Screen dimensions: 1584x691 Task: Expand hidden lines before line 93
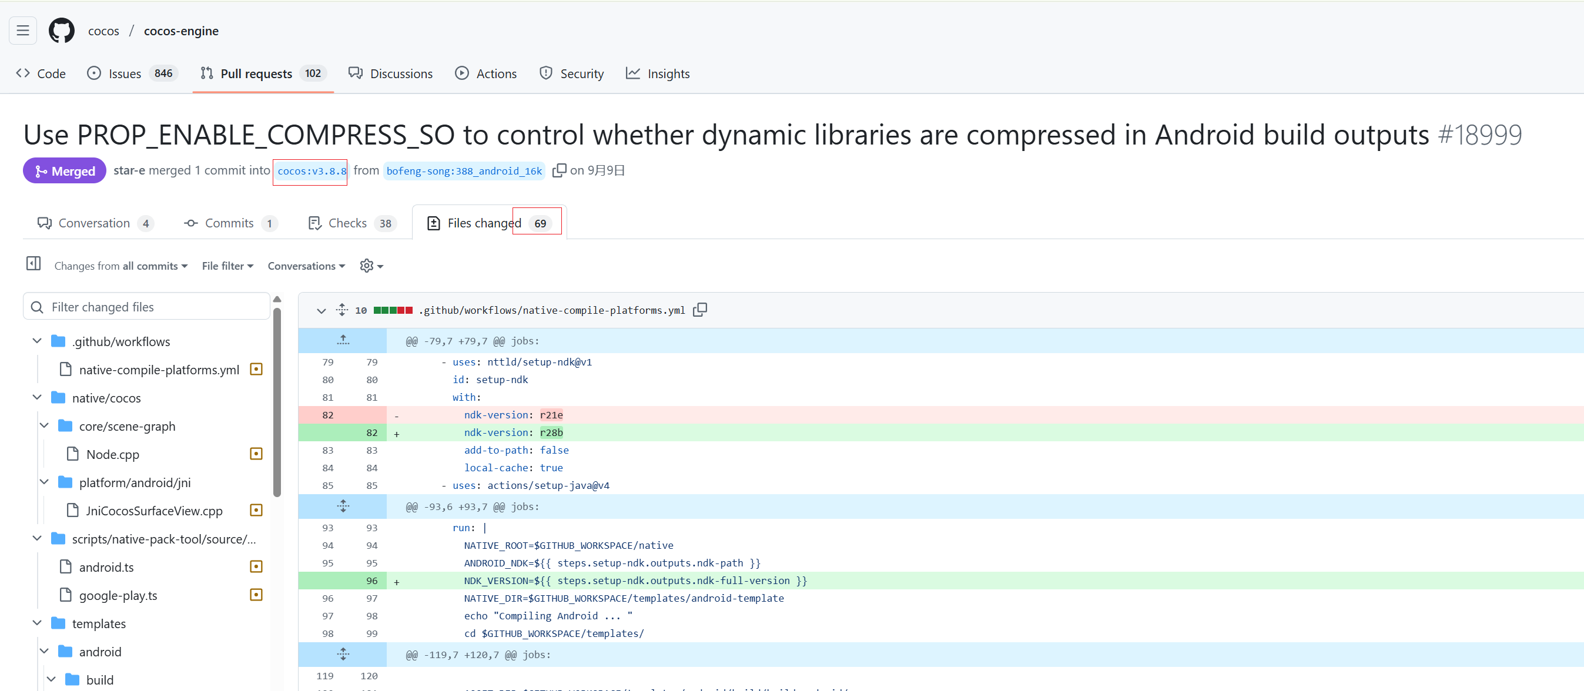[x=343, y=506]
